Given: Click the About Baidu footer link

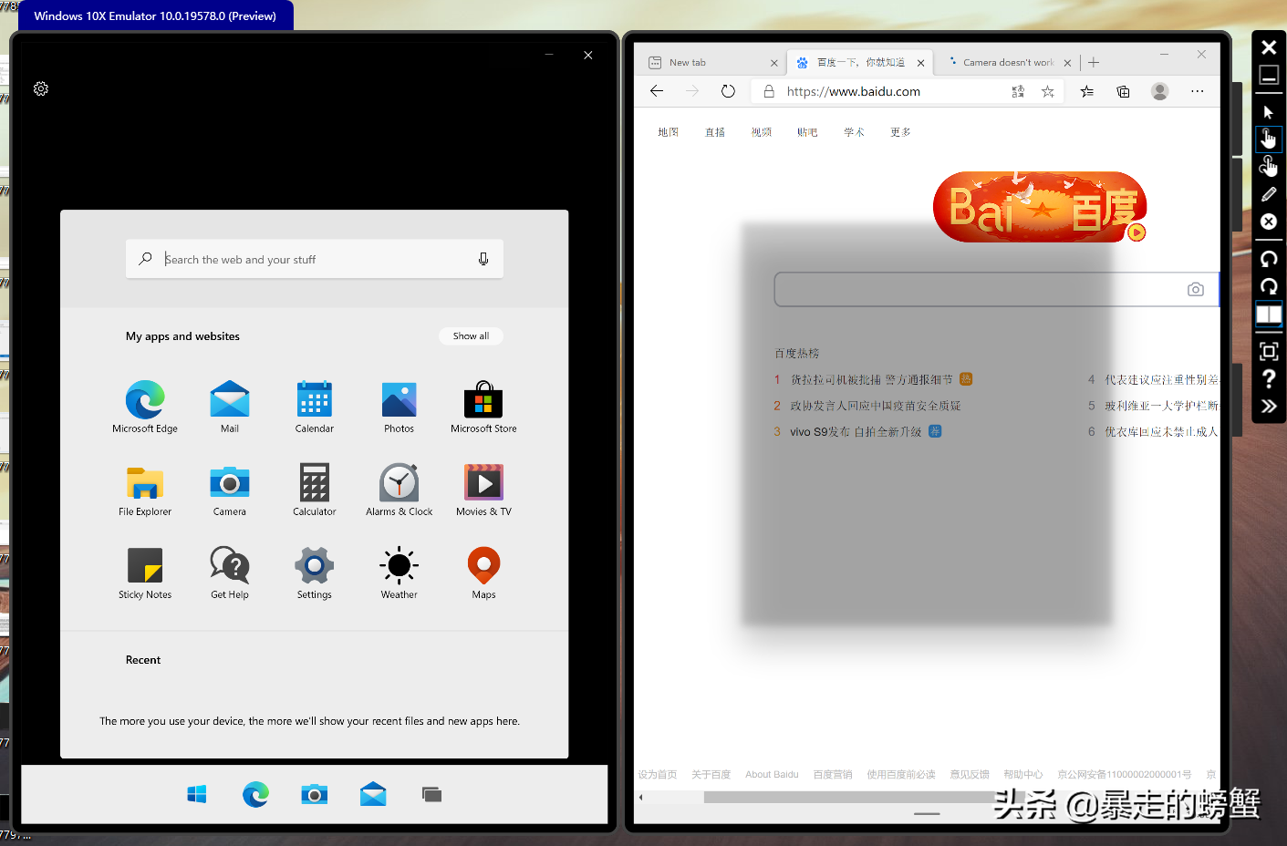Looking at the screenshot, I should pos(772,774).
